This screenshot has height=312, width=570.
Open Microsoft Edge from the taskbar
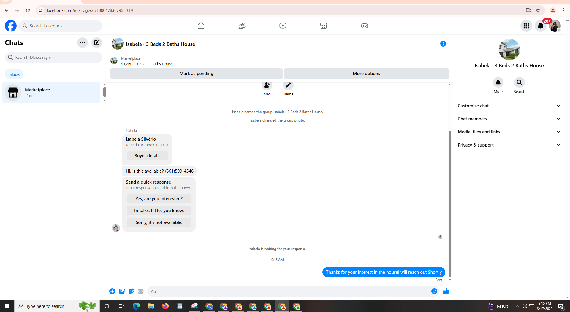[x=136, y=306]
